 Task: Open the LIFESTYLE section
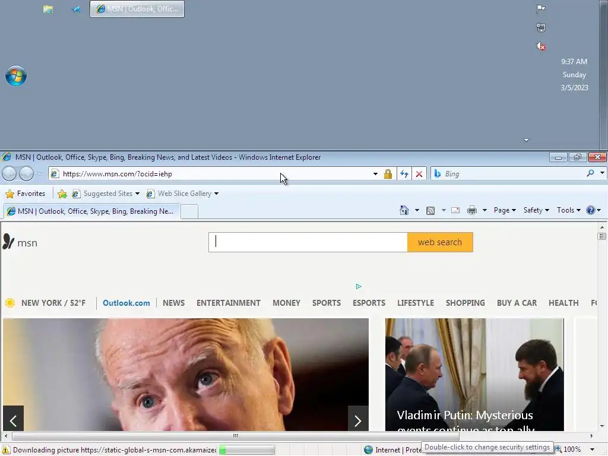[x=416, y=303]
